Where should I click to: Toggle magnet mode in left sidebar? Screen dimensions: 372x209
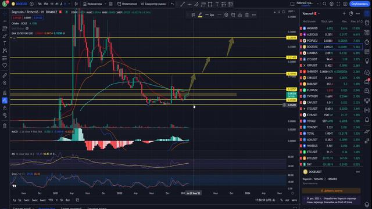[5, 93]
